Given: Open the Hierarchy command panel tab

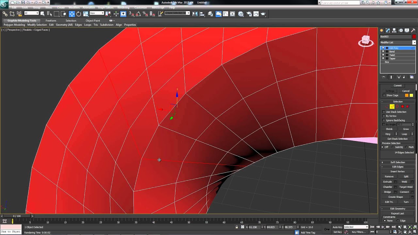Looking at the screenshot, I should 394,30.
